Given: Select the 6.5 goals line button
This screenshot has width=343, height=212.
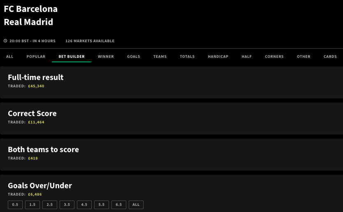Looking at the screenshot, I should (x=119, y=205).
